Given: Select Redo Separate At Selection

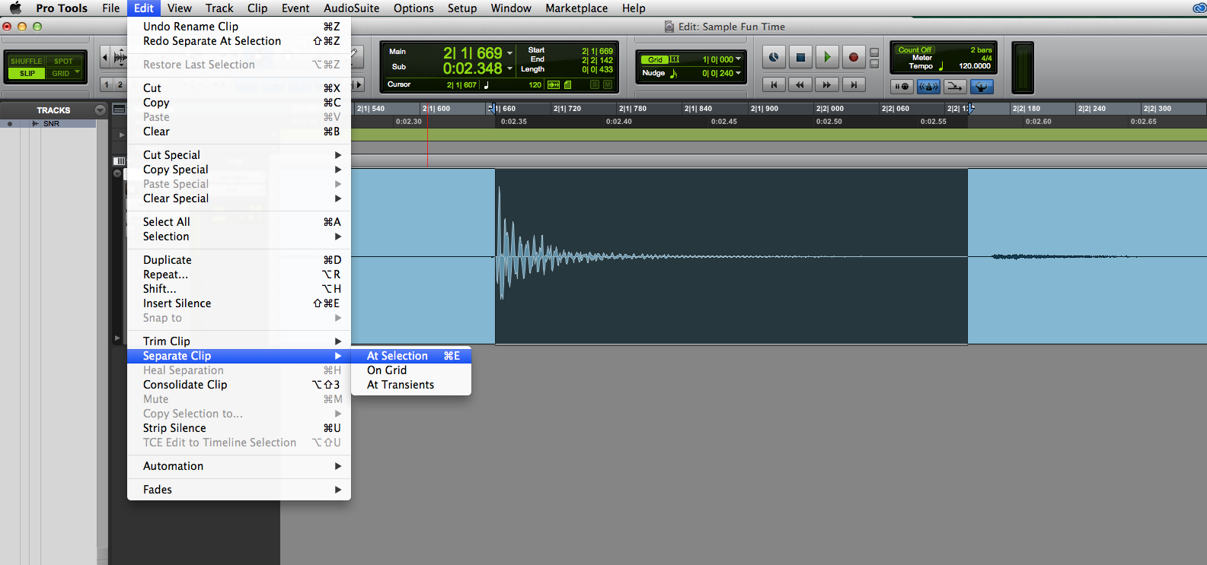Looking at the screenshot, I should tap(239, 41).
